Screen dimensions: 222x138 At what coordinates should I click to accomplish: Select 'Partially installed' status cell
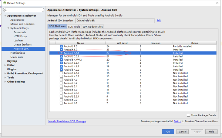182,46
